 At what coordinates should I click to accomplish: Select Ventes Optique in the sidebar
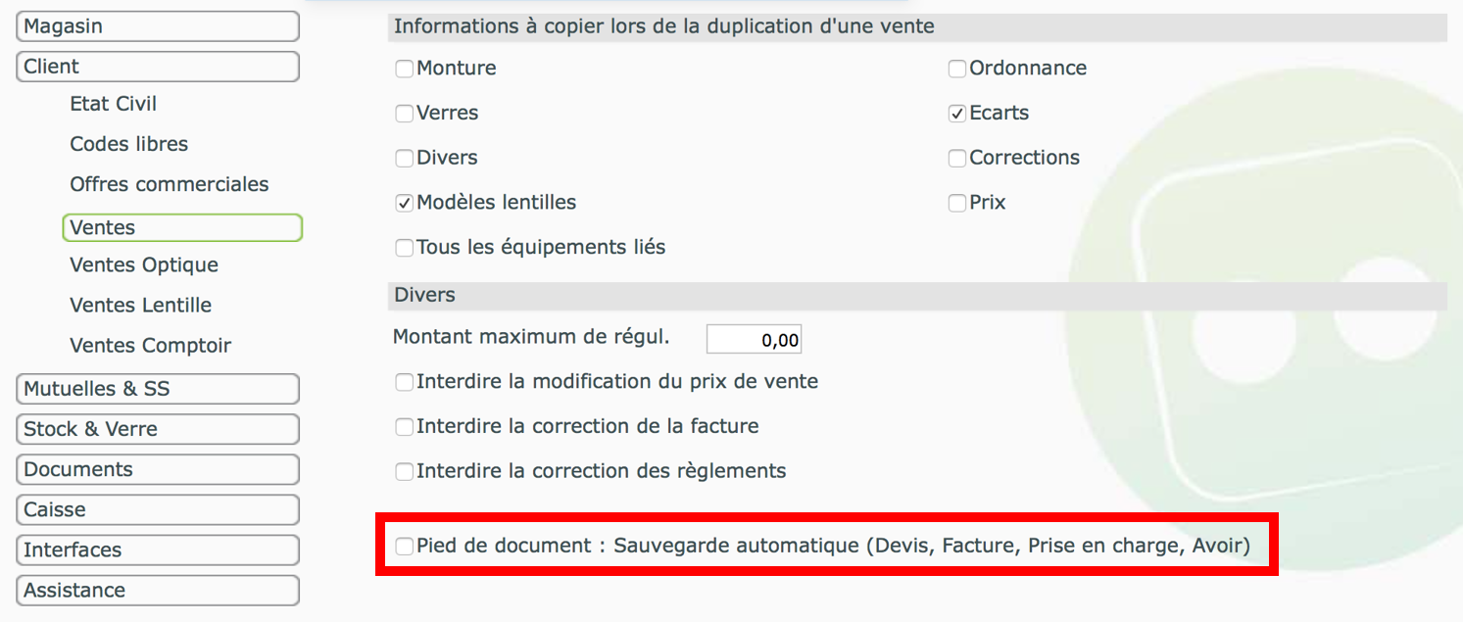(x=144, y=265)
